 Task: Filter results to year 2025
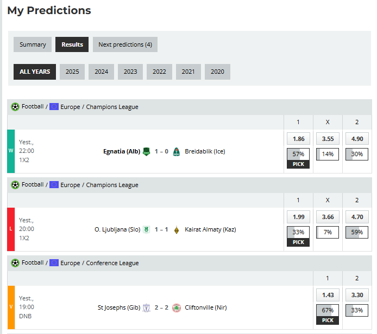[x=72, y=72]
